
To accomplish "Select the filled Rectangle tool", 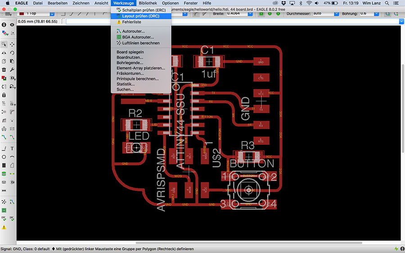I will [4, 165].
